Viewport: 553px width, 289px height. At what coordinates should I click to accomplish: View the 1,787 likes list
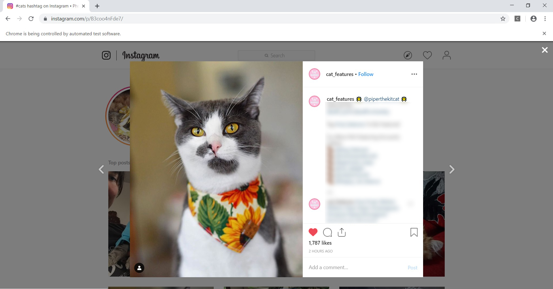pos(320,243)
